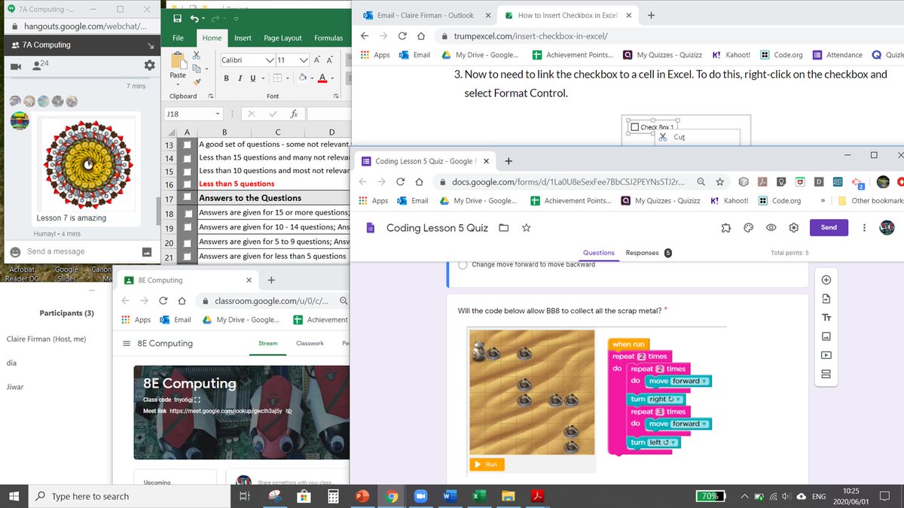Open the Responses tab in Google Forms
This screenshot has width=904, height=508.
click(x=642, y=253)
